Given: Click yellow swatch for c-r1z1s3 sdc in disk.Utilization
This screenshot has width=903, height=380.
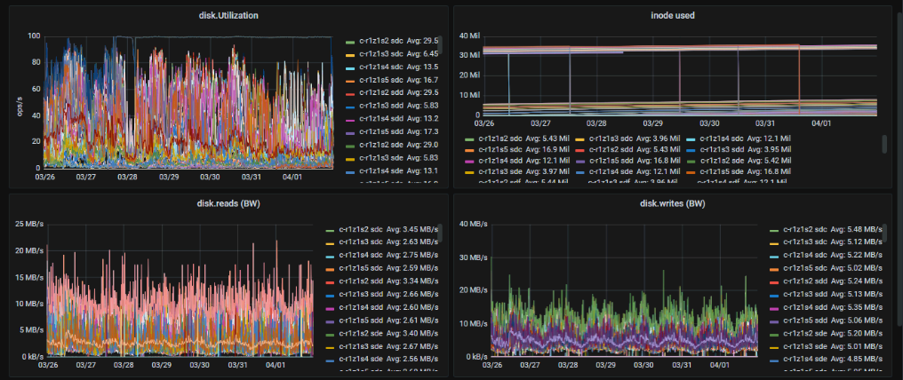Looking at the screenshot, I should (x=351, y=53).
